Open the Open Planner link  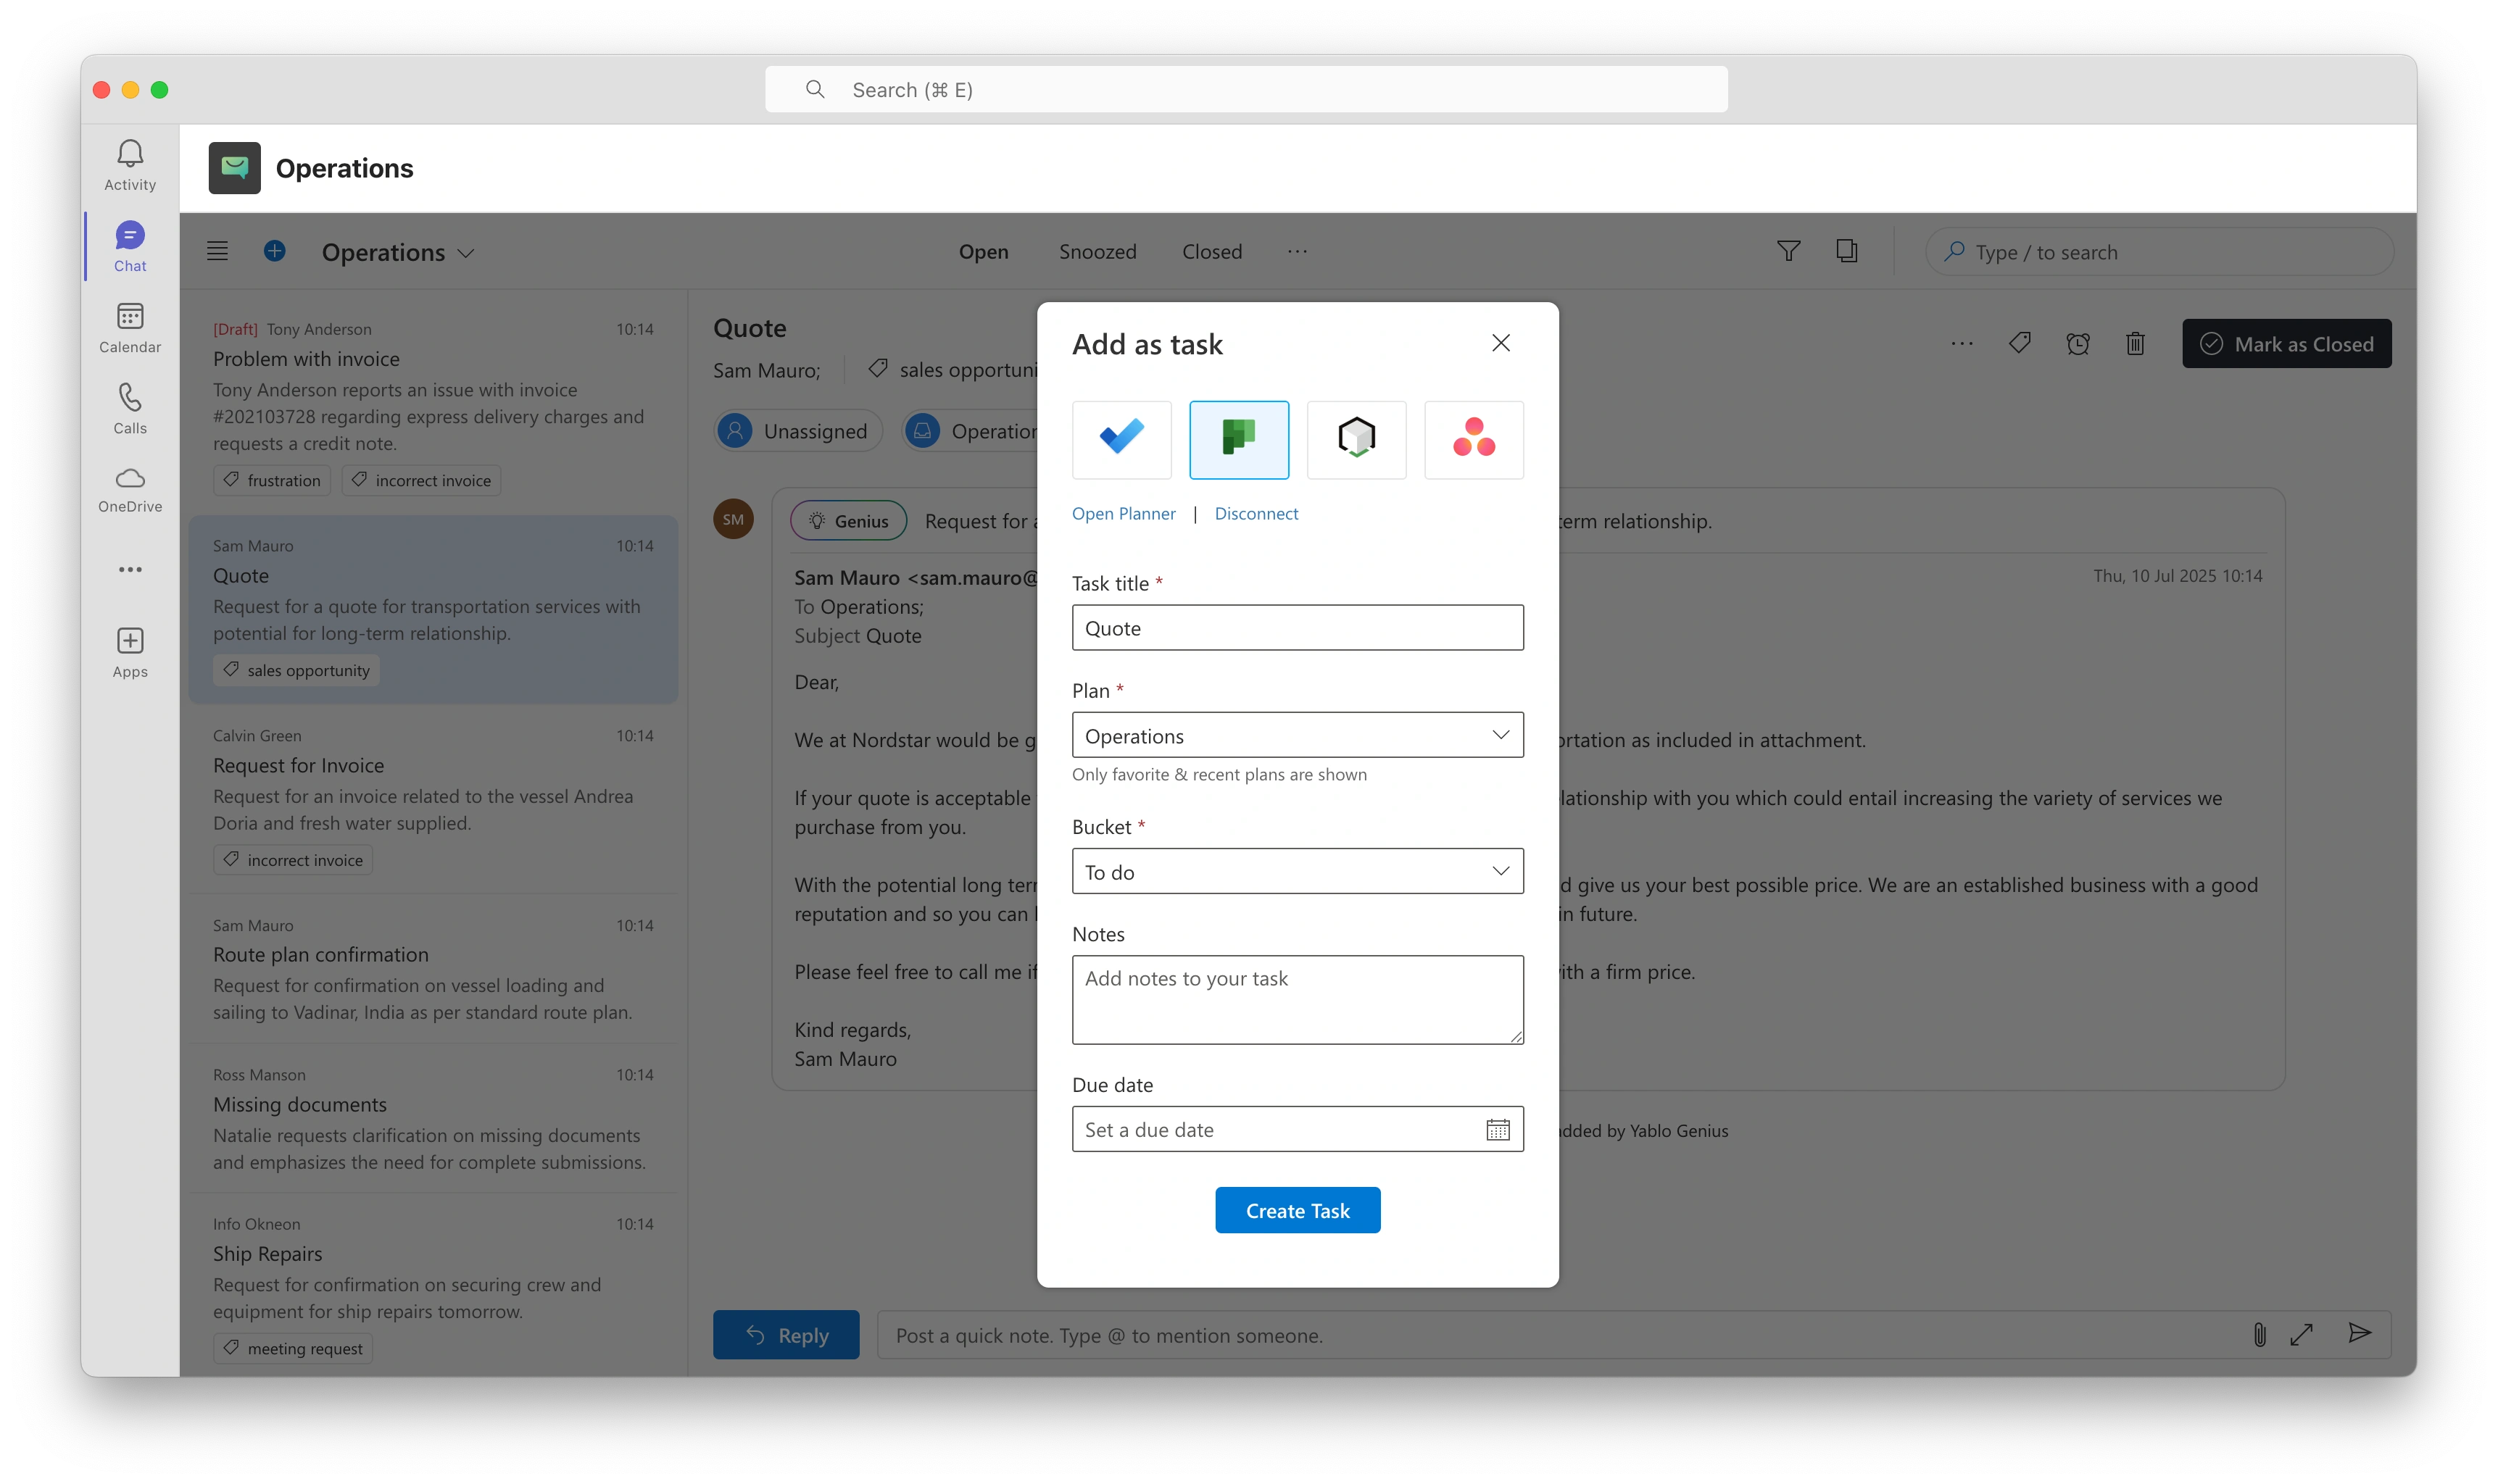tap(1124, 513)
